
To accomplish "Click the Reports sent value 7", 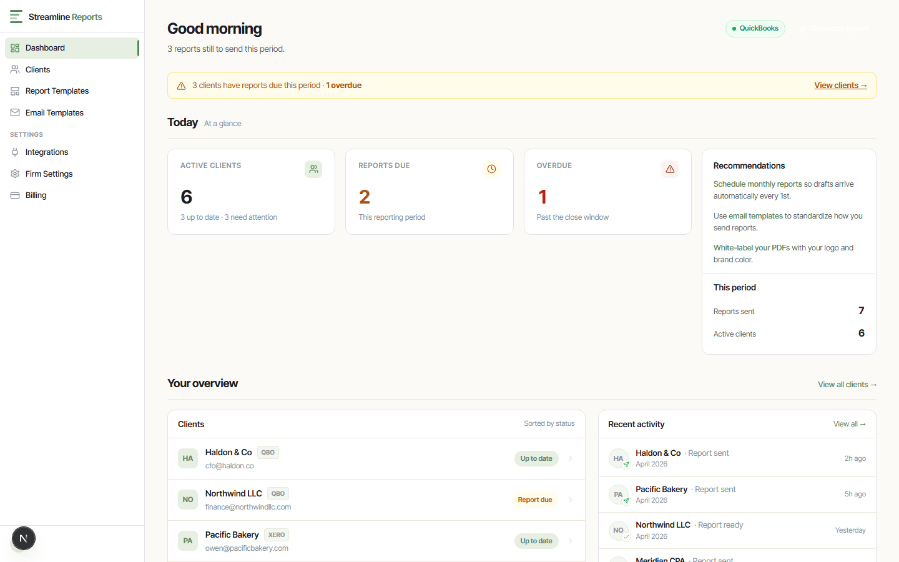I will [862, 311].
